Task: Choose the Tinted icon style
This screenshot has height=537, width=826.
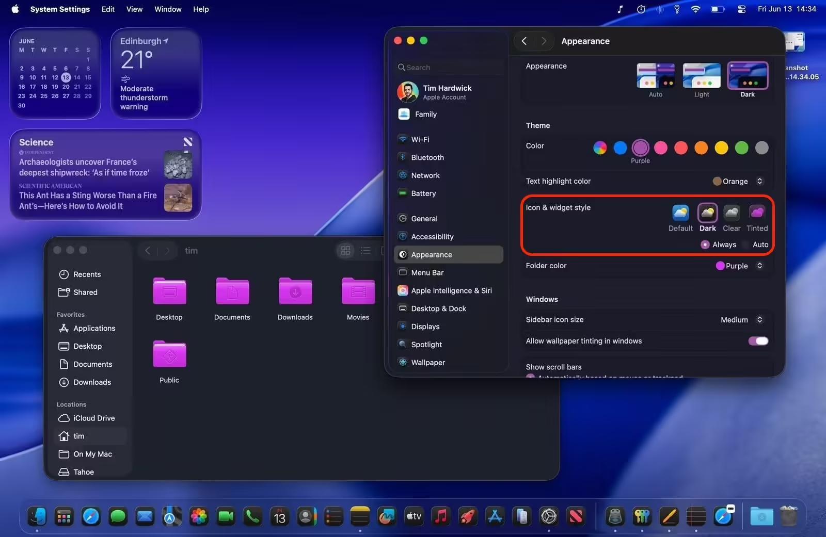Action: 757,213
